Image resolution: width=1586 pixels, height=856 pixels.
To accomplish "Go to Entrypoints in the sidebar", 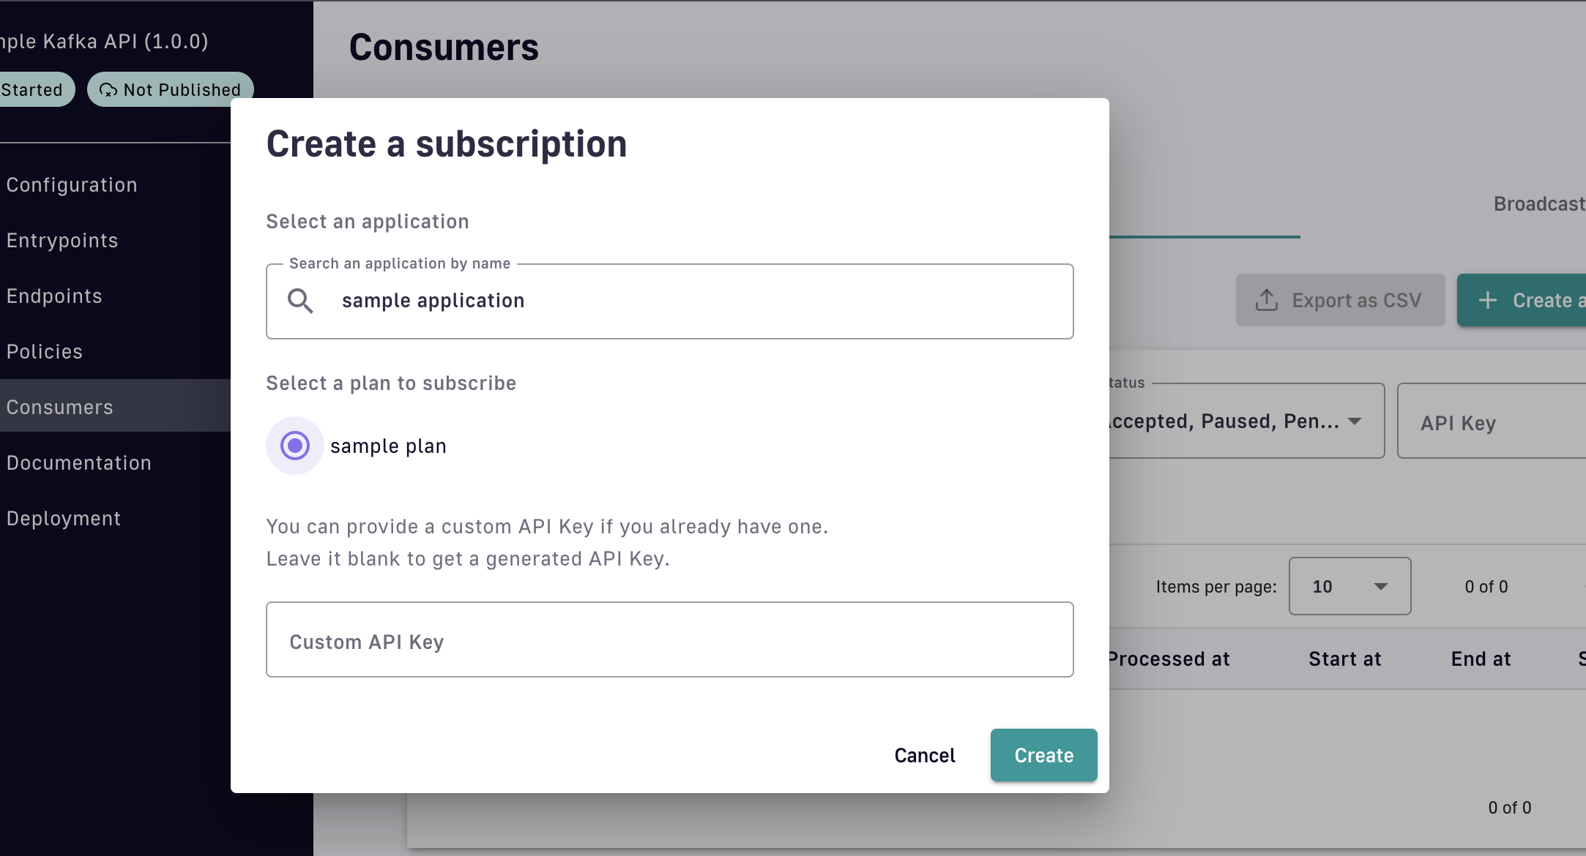I will [x=62, y=241].
